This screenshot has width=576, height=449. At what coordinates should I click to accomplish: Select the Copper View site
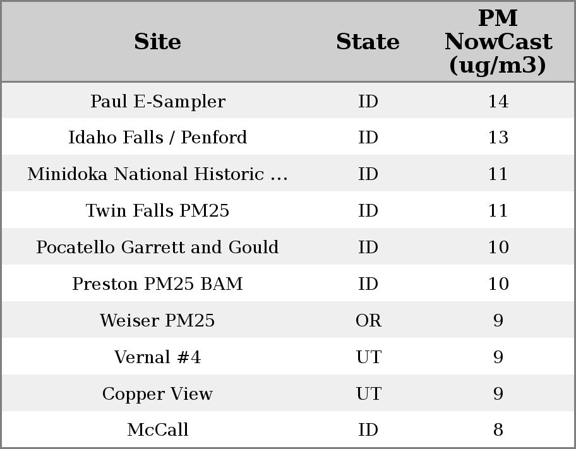(x=157, y=394)
